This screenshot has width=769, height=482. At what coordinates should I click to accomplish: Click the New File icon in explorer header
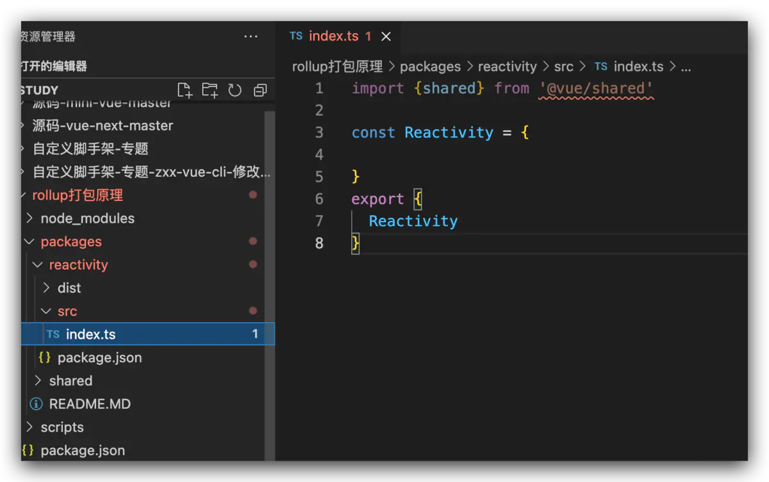[x=185, y=90]
